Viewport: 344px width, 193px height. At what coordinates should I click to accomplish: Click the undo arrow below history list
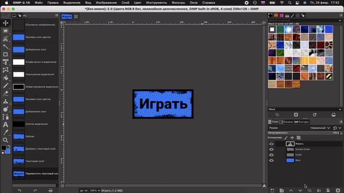click(19, 191)
